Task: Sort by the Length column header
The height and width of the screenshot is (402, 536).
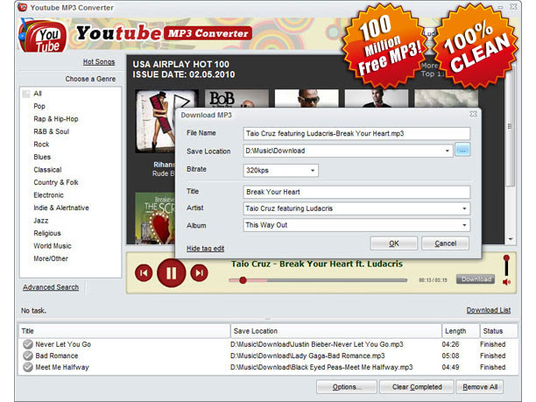Action: coord(459,331)
